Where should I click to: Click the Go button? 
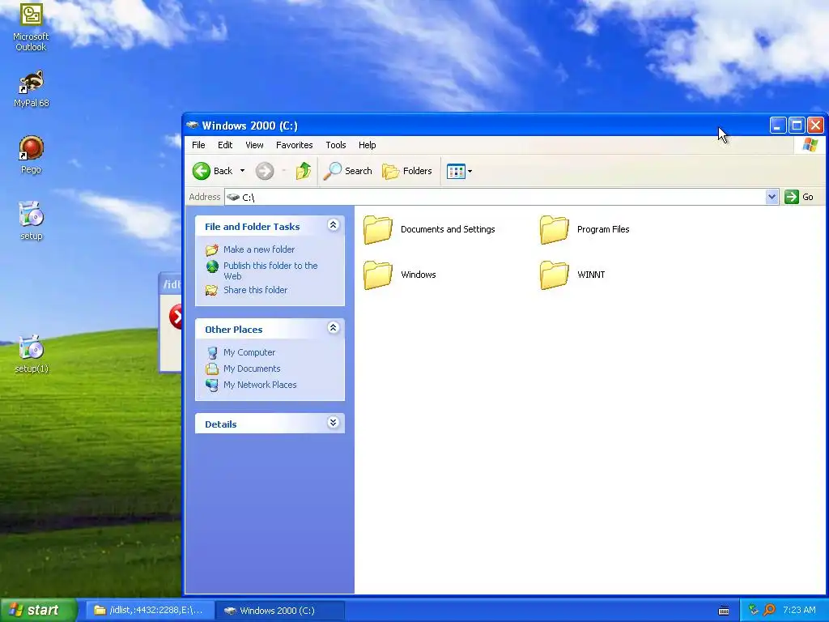799,197
